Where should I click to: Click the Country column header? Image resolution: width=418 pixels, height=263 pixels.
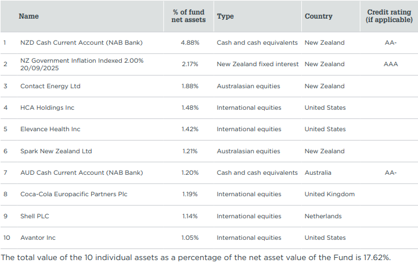coord(318,16)
